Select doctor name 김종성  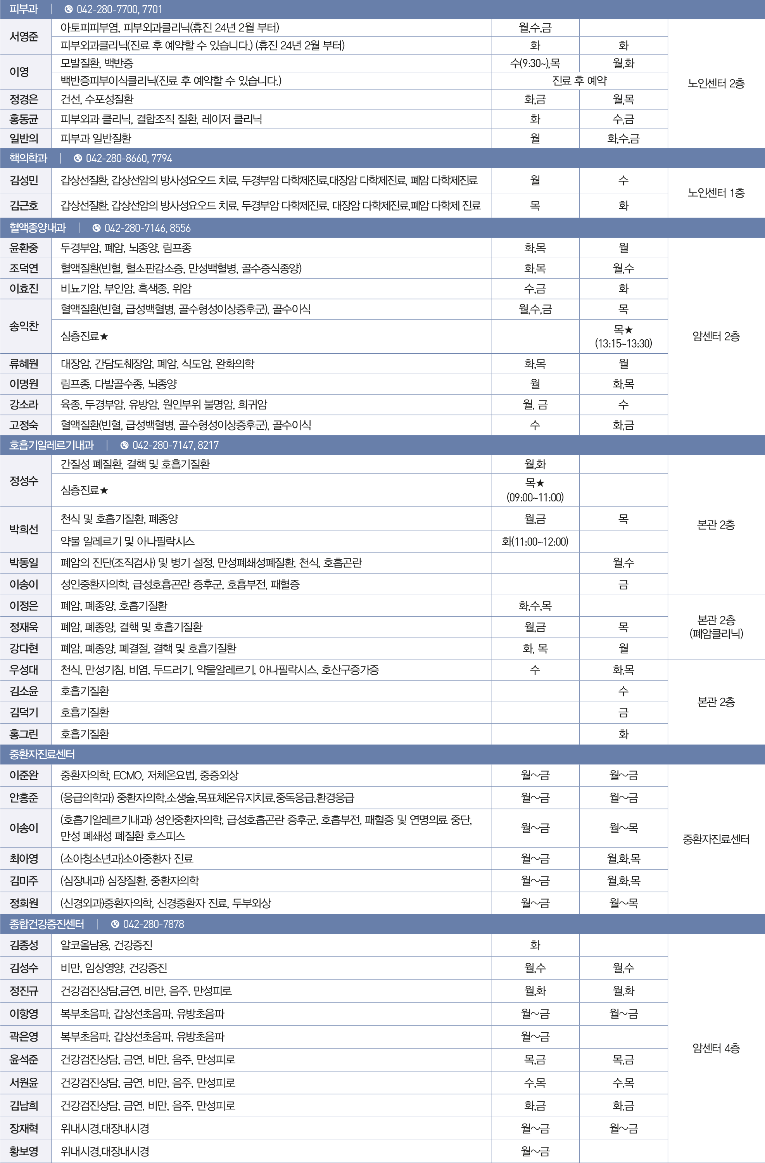pyautogui.click(x=24, y=945)
